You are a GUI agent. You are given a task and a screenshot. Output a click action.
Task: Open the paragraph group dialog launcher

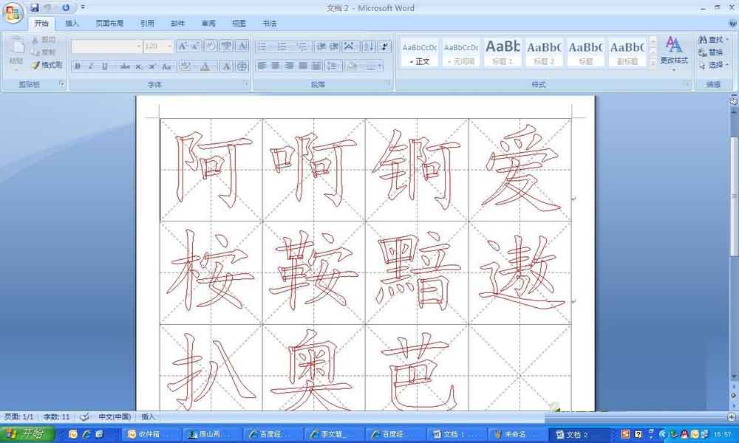click(x=389, y=83)
